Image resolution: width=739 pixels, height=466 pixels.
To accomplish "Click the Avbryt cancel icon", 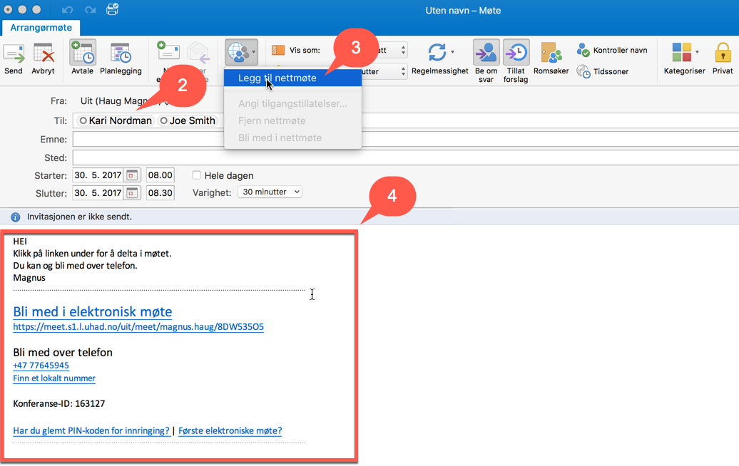I will tap(43, 57).
